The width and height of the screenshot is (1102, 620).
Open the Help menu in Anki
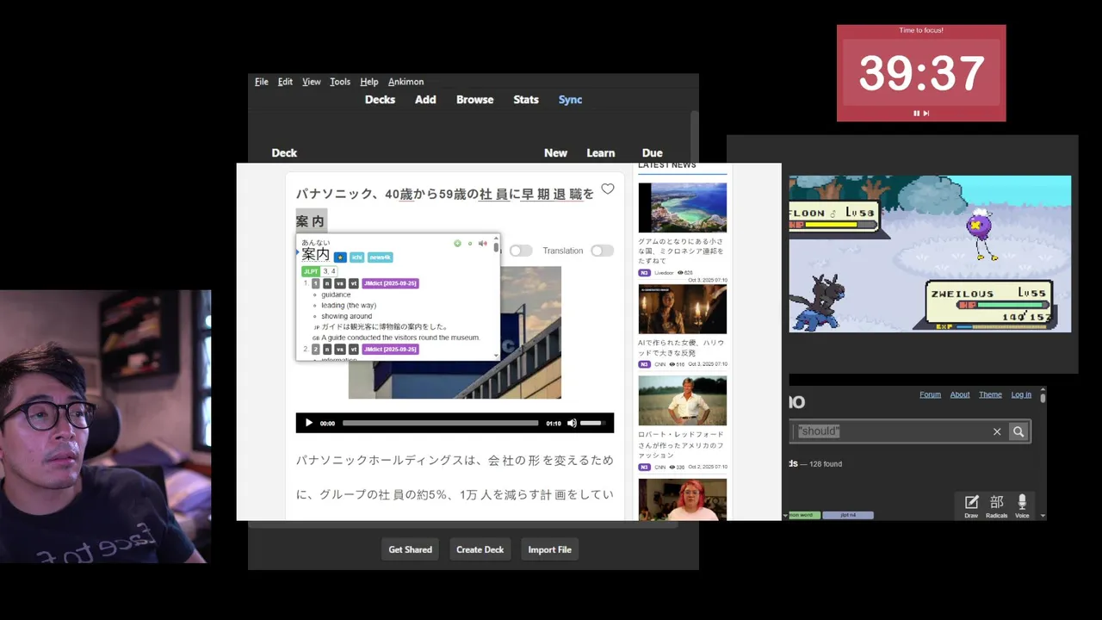click(369, 82)
